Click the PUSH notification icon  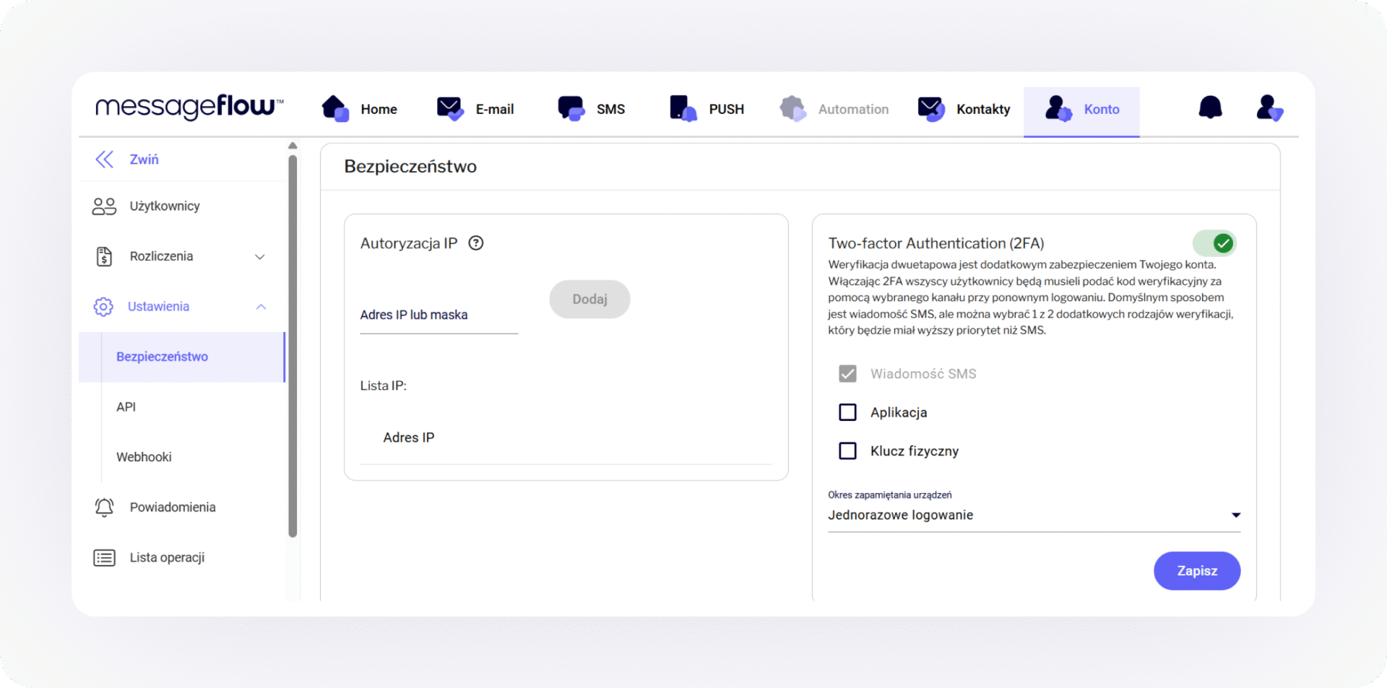pos(683,108)
